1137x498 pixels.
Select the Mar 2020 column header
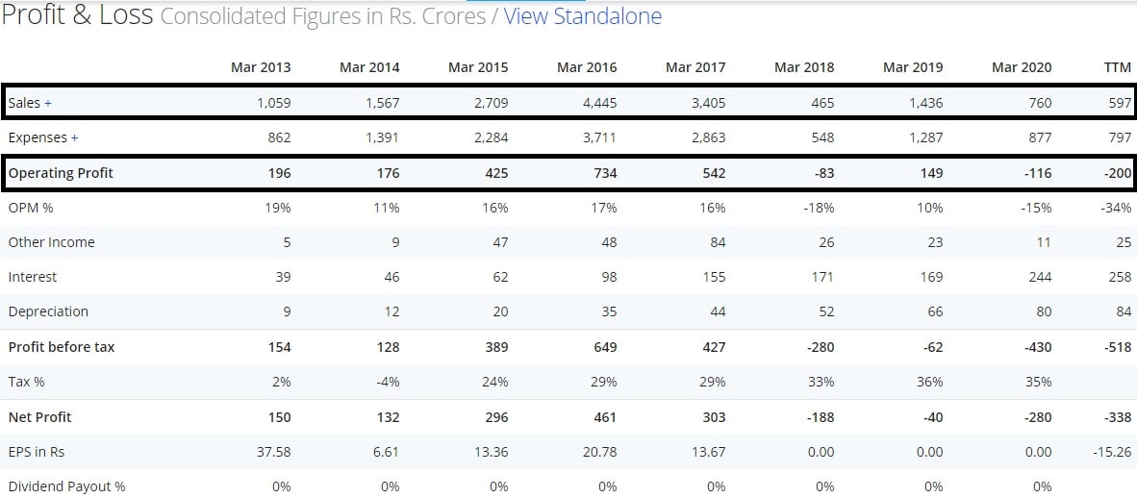coord(1022,67)
